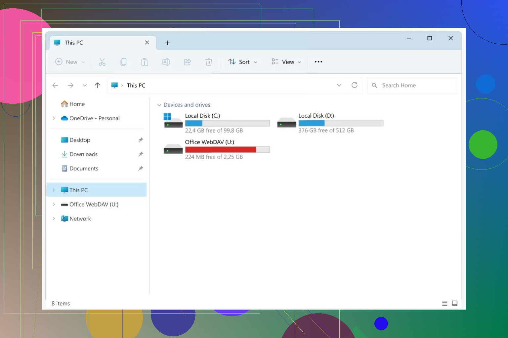Click the Cut scissors icon
The height and width of the screenshot is (338, 508).
(102, 62)
